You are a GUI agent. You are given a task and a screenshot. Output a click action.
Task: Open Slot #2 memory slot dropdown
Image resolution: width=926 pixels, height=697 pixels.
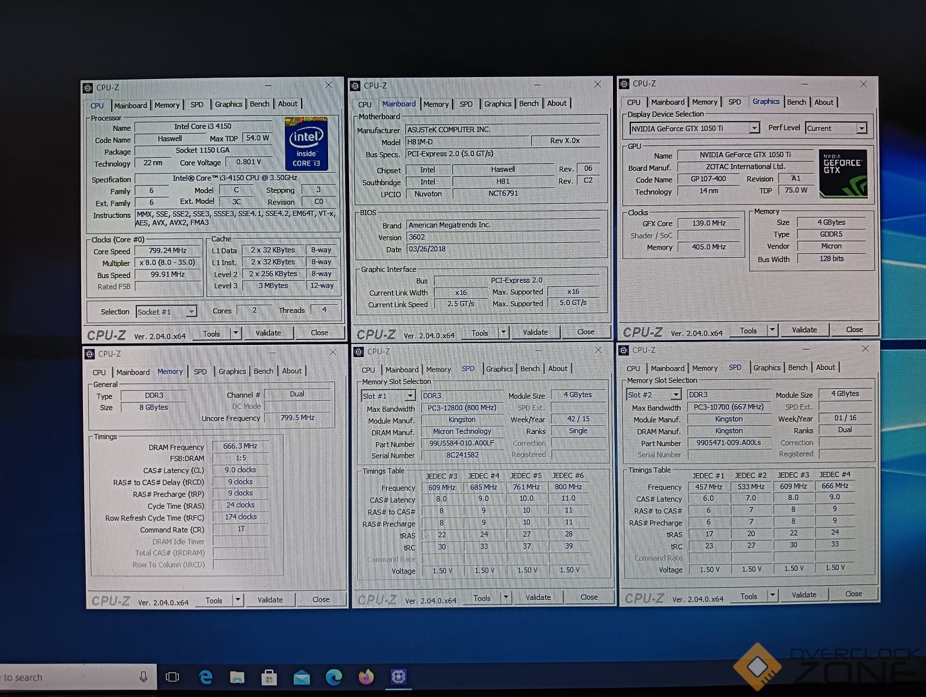click(x=676, y=394)
